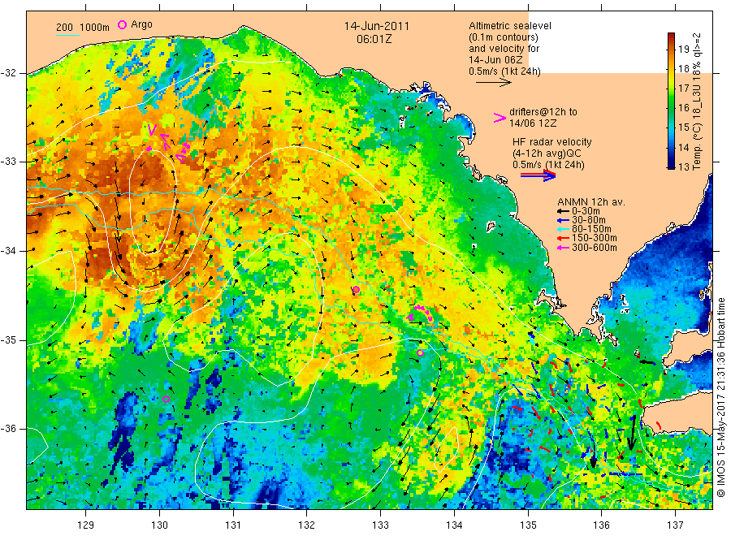
Task: Click the magenta drifter track near 130°E, 32.7°S
Action: [x=168, y=142]
